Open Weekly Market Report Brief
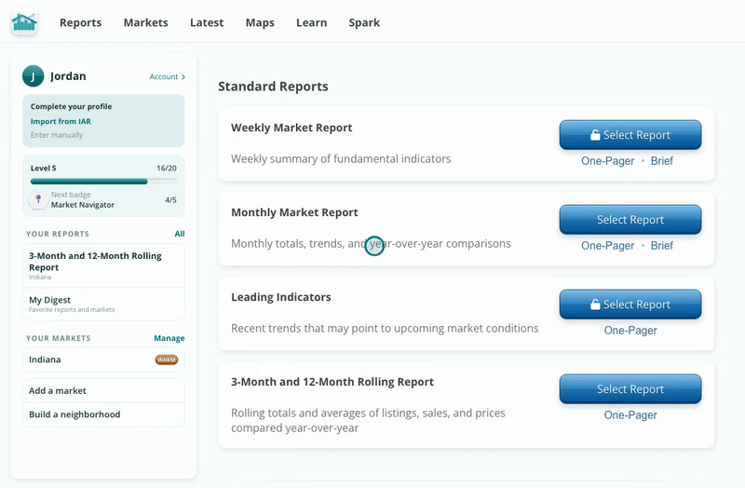The height and width of the screenshot is (488, 745). click(x=662, y=160)
